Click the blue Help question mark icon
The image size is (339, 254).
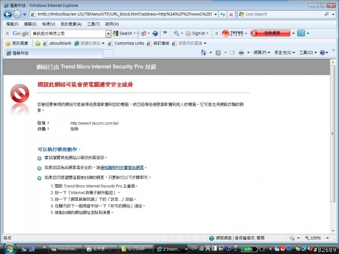click(322, 52)
